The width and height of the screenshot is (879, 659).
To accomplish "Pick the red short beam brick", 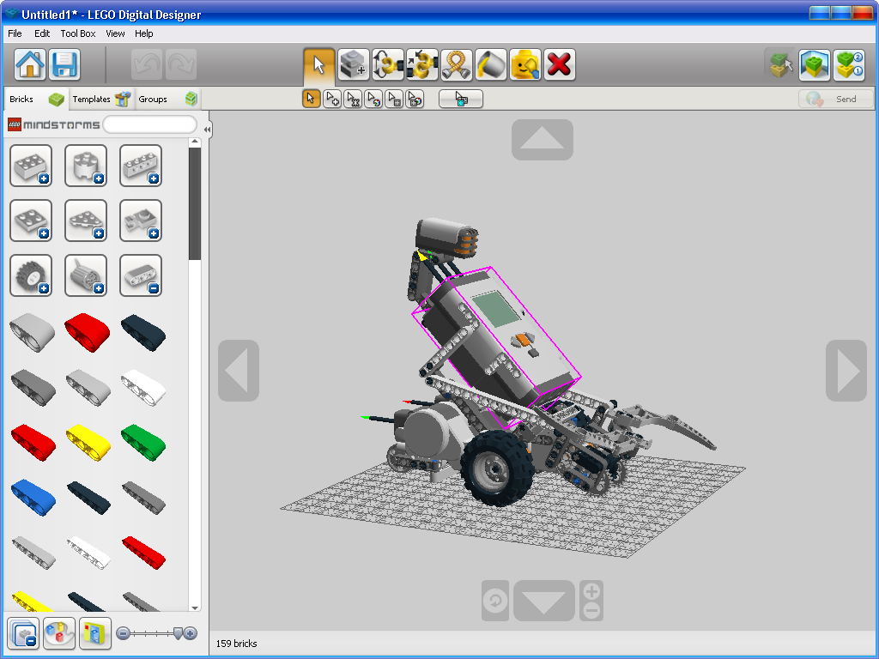I will click(x=87, y=332).
